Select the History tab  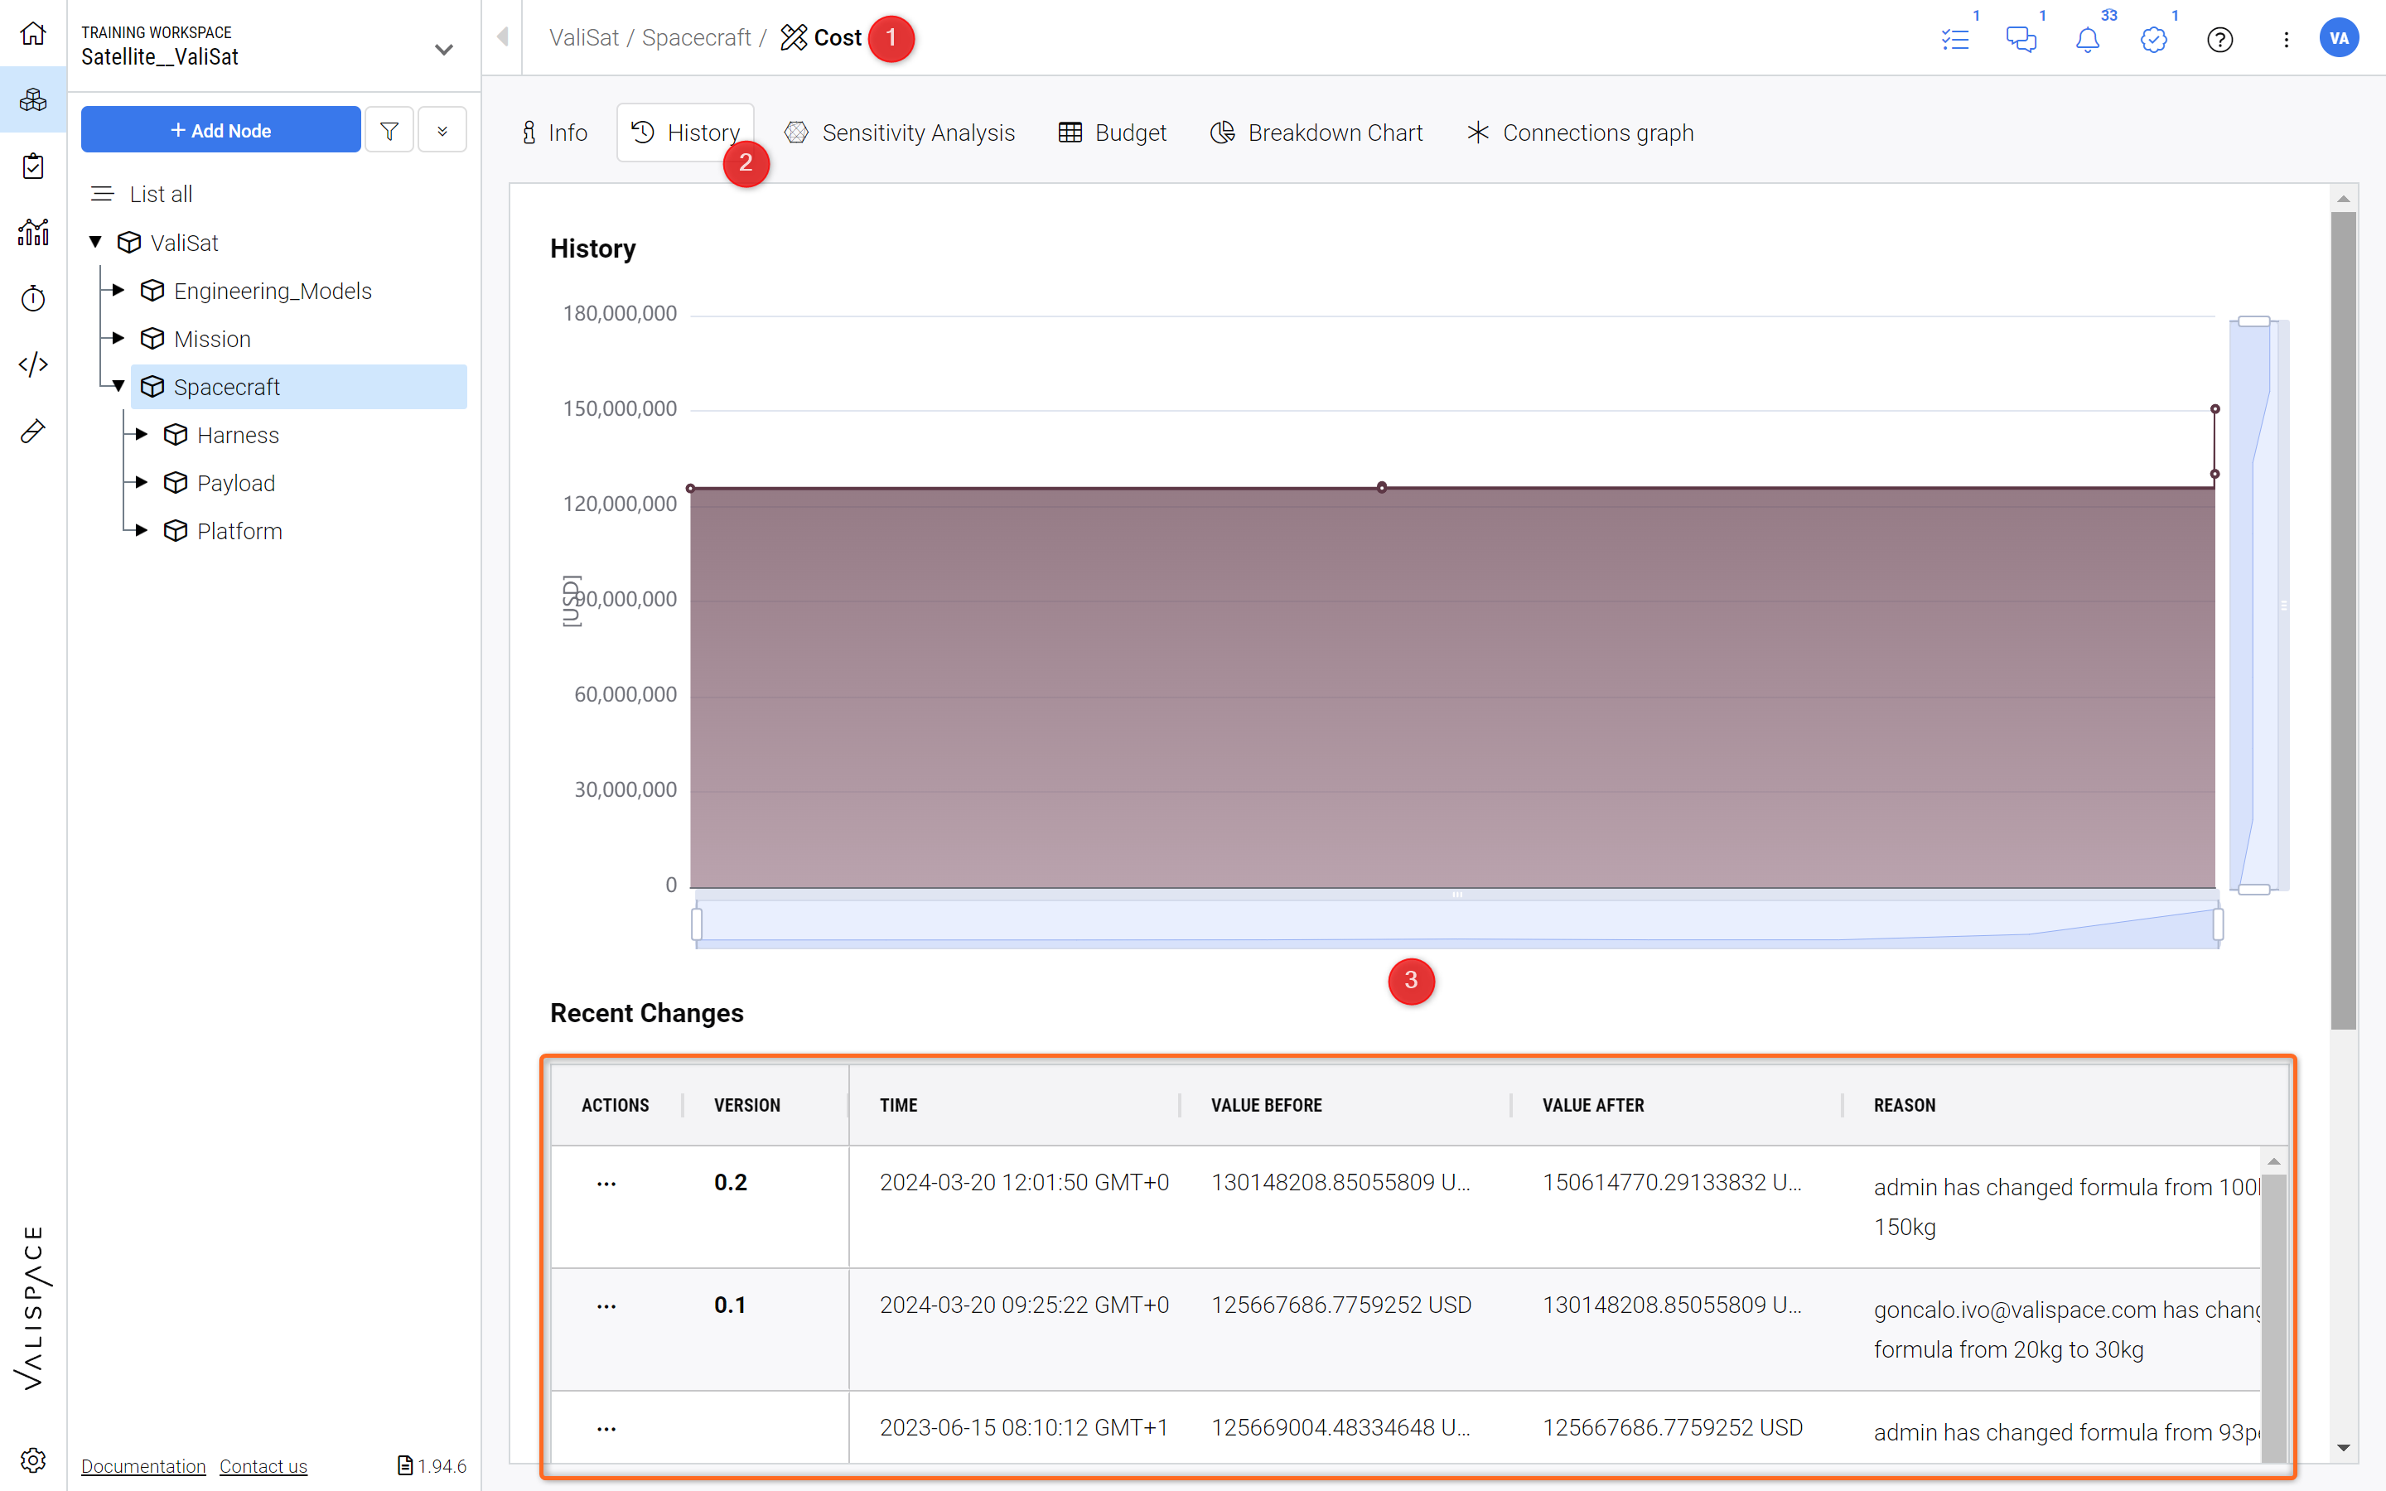point(686,133)
